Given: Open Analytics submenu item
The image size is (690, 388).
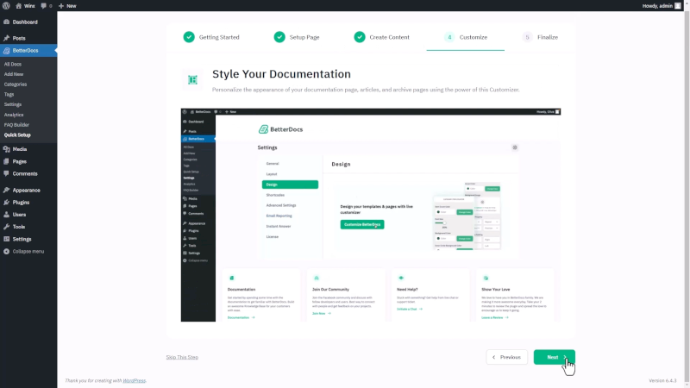Looking at the screenshot, I should click(14, 115).
